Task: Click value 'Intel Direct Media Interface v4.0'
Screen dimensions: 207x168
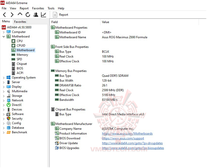Action: click(x=123, y=114)
